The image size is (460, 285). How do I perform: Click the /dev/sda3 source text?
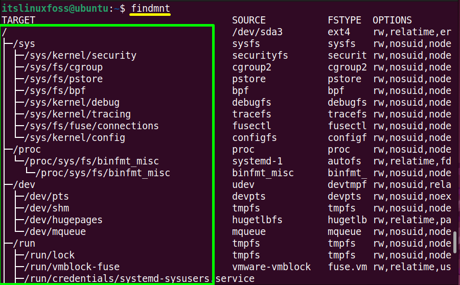pyautogui.click(x=257, y=32)
